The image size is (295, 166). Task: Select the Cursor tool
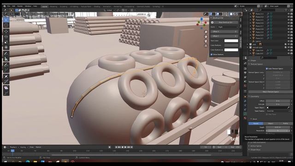pos(6,25)
